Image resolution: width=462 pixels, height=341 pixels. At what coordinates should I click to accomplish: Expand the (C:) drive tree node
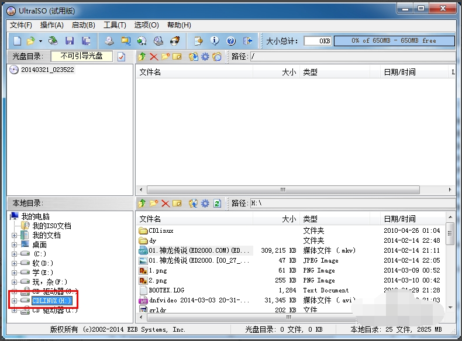(x=15, y=254)
